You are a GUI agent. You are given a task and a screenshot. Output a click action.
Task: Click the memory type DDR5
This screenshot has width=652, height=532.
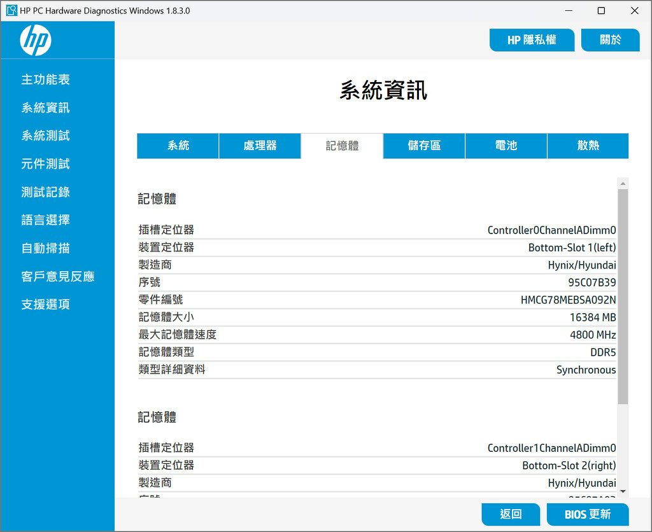pyautogui.click(x=604, y=353)
